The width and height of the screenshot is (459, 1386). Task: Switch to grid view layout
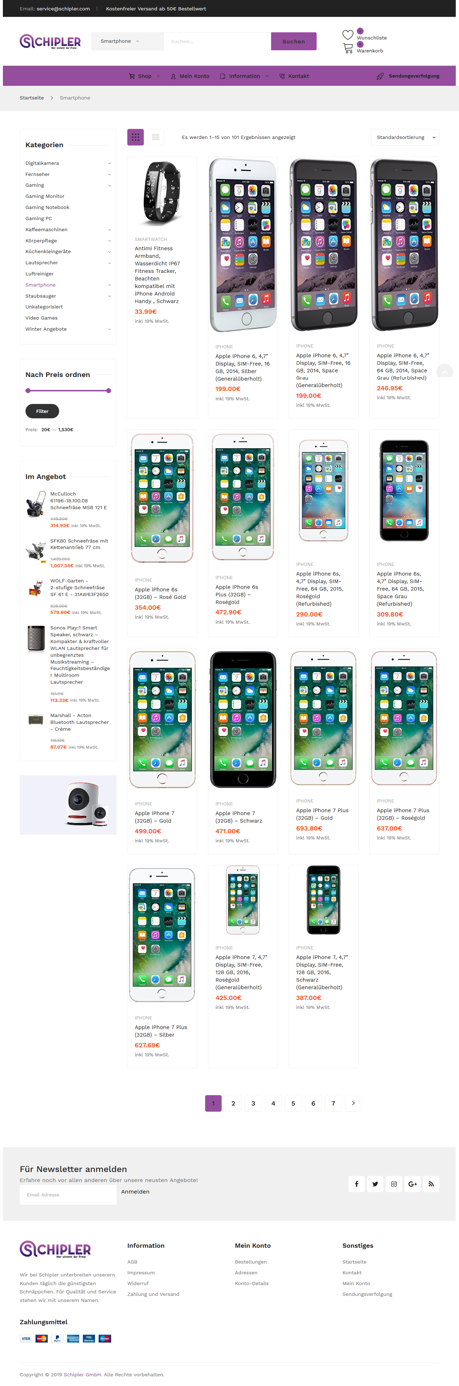tap(136, 137)
